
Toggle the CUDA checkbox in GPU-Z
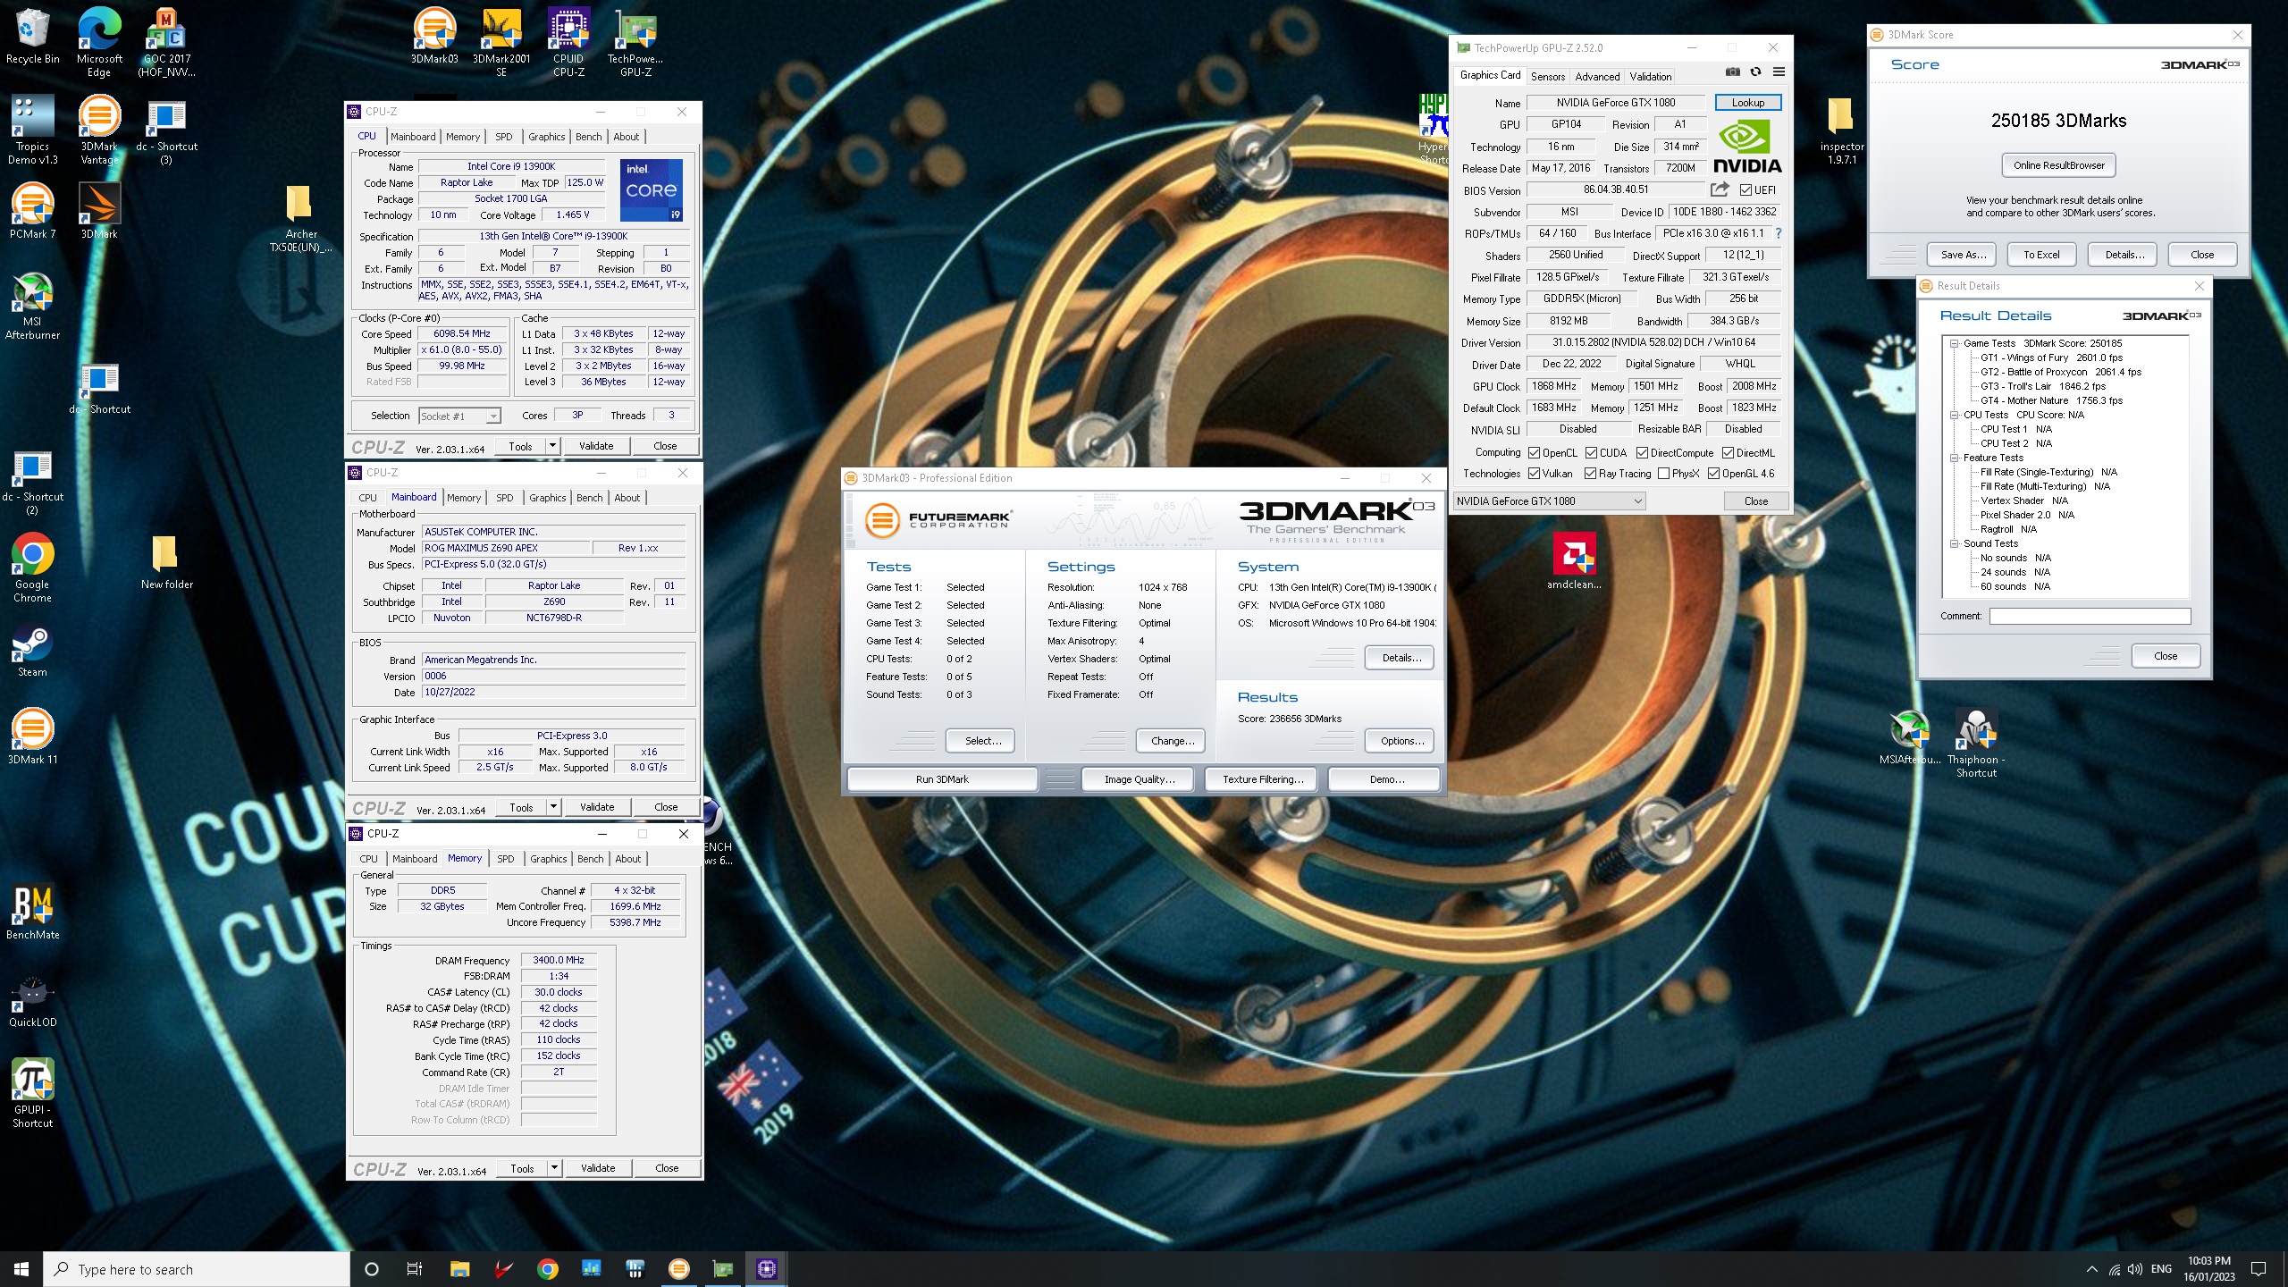(x=1591, y=453)
